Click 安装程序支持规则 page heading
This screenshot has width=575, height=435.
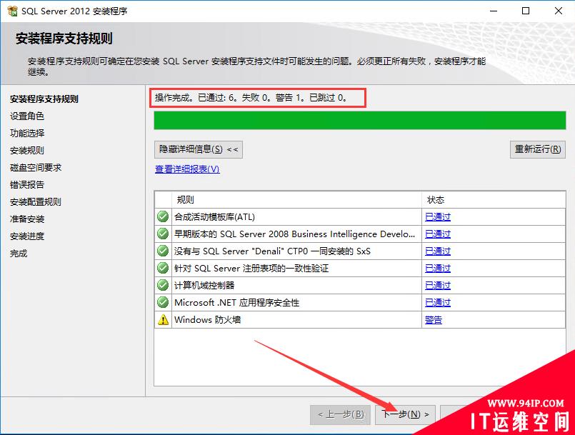(64, 39)
